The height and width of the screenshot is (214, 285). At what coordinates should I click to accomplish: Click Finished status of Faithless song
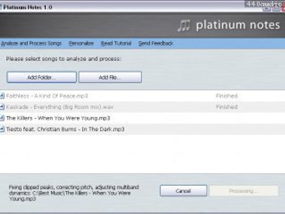click(227, 96)
